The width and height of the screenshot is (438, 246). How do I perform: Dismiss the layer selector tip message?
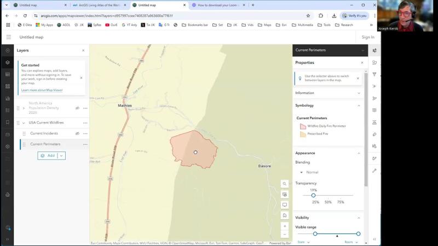(358, 78)
